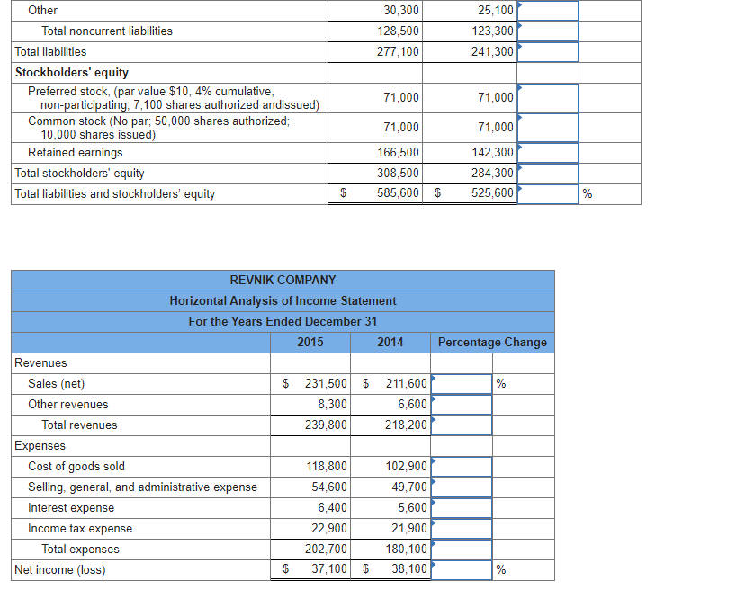Click the percentage change box for Other revenues
The image size is (754, 590).
461,404
